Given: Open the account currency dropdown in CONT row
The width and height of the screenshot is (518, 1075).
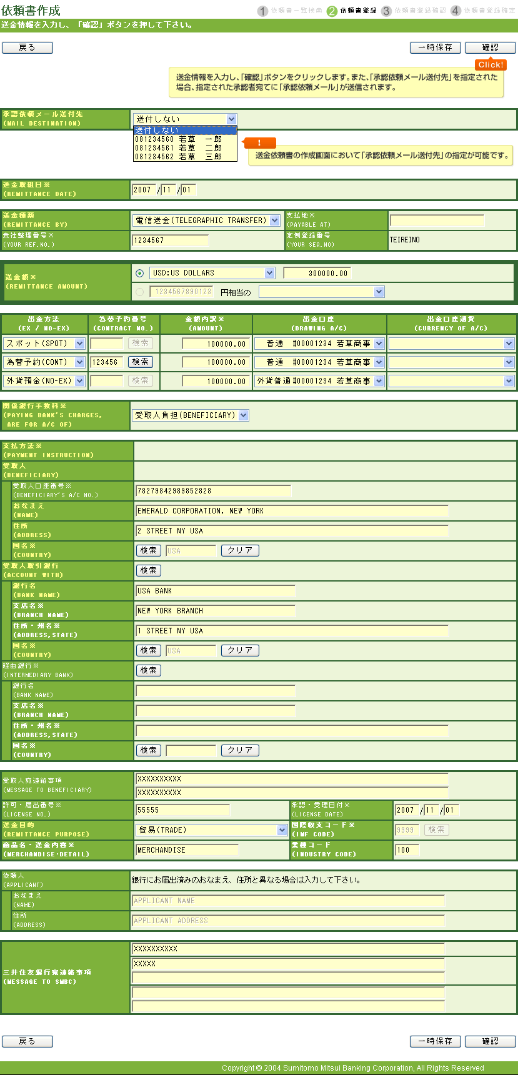Looking at the screenshot, I should pos(451,362).
